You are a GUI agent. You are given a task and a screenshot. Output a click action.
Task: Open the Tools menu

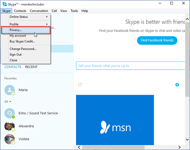(x=74, y=11)
